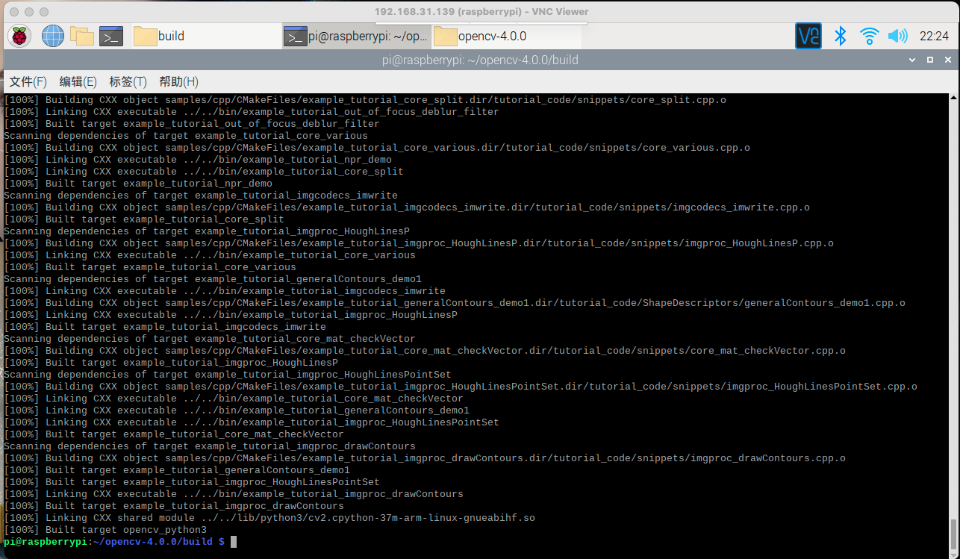
Task: Click "Built target example_tutorial_out_of_focus_deblur_filter"
Action: coord(192,123)
